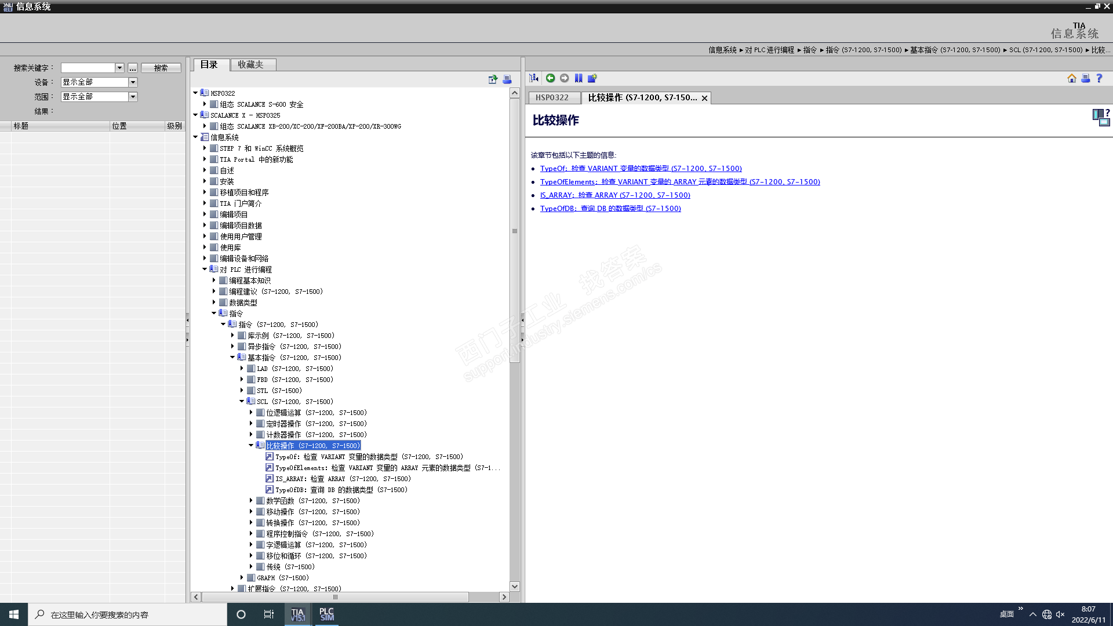Switch to the HSP0322 content tab
Viewport: 1113px width, 626px height.
coord(551,98)
